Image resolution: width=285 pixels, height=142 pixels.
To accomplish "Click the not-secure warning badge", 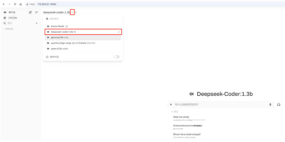I will [31, 4].
